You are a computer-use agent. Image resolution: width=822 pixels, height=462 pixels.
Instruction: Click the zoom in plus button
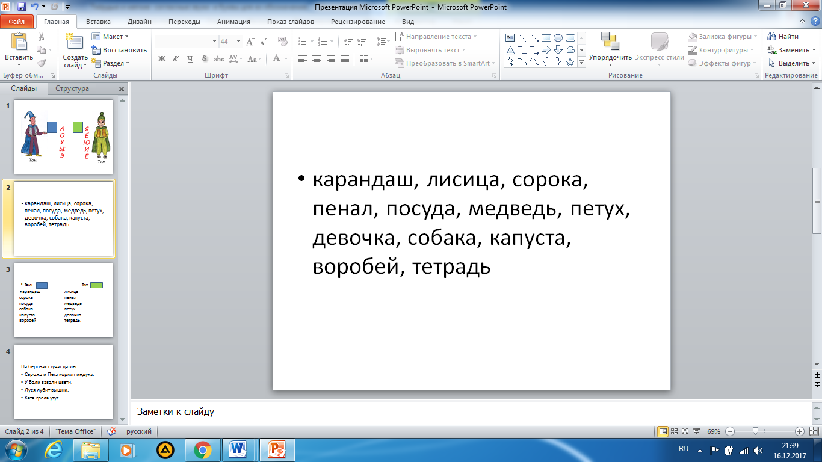coord(800,431)
